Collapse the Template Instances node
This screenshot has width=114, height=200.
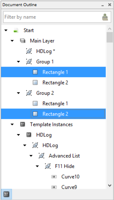click(x=12, y=124)
